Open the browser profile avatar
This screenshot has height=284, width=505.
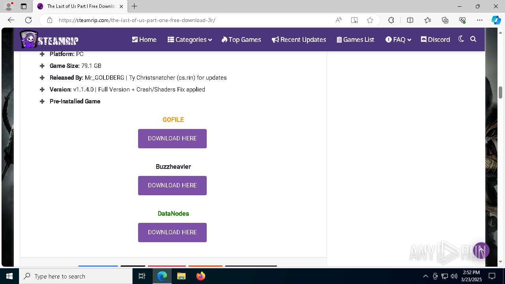tap(9, 6)
